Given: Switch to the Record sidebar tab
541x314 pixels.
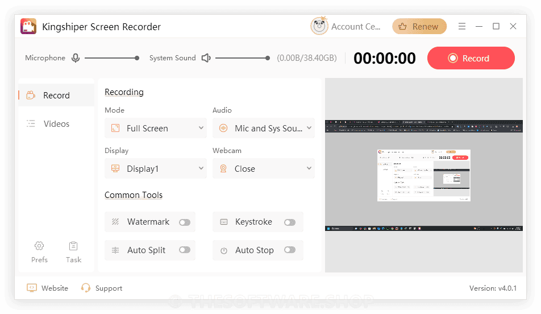Looking at the screenshot, I should [x=56, y=95].
